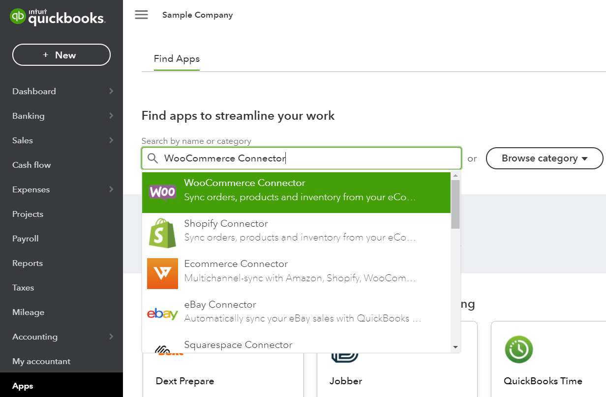Expand the Banking submenu chevron
Image resolution: width=606 pixels, height=397 pixels.
pos(111,115)
